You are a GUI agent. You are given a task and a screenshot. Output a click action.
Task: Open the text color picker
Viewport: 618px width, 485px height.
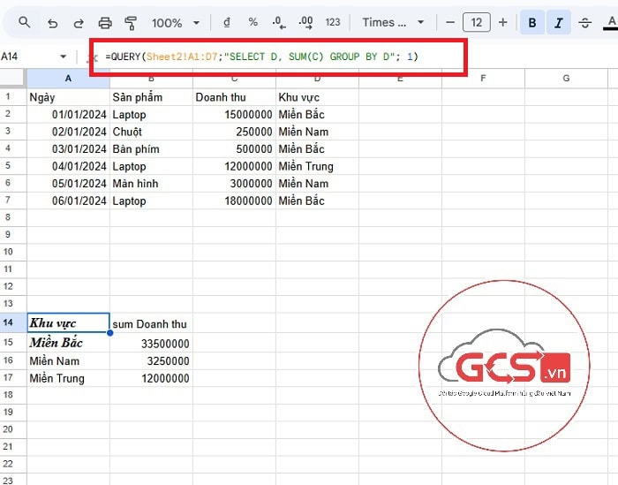click(610, 22)
